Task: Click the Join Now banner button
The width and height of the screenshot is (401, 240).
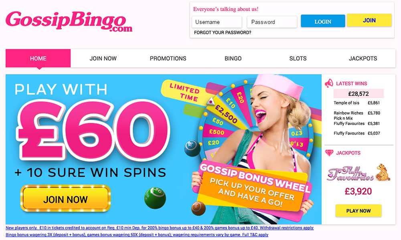Action: pyautogui.click(x=65, y=199)
